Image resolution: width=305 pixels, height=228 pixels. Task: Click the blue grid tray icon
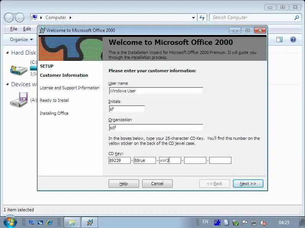[x=217, y=223]
